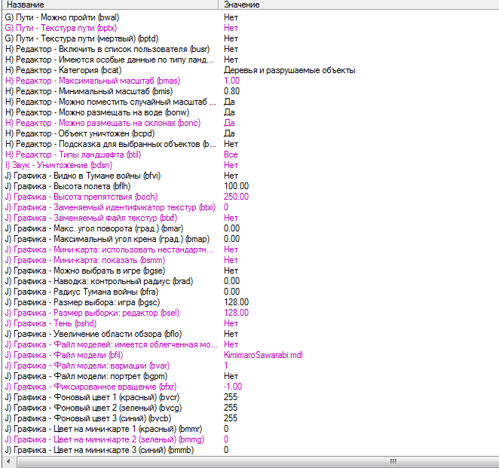
Task: Click the 250.00 obstacle height value
Action: click(236, 197)
